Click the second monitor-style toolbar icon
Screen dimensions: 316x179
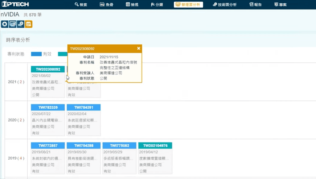[x=12, y=24]
